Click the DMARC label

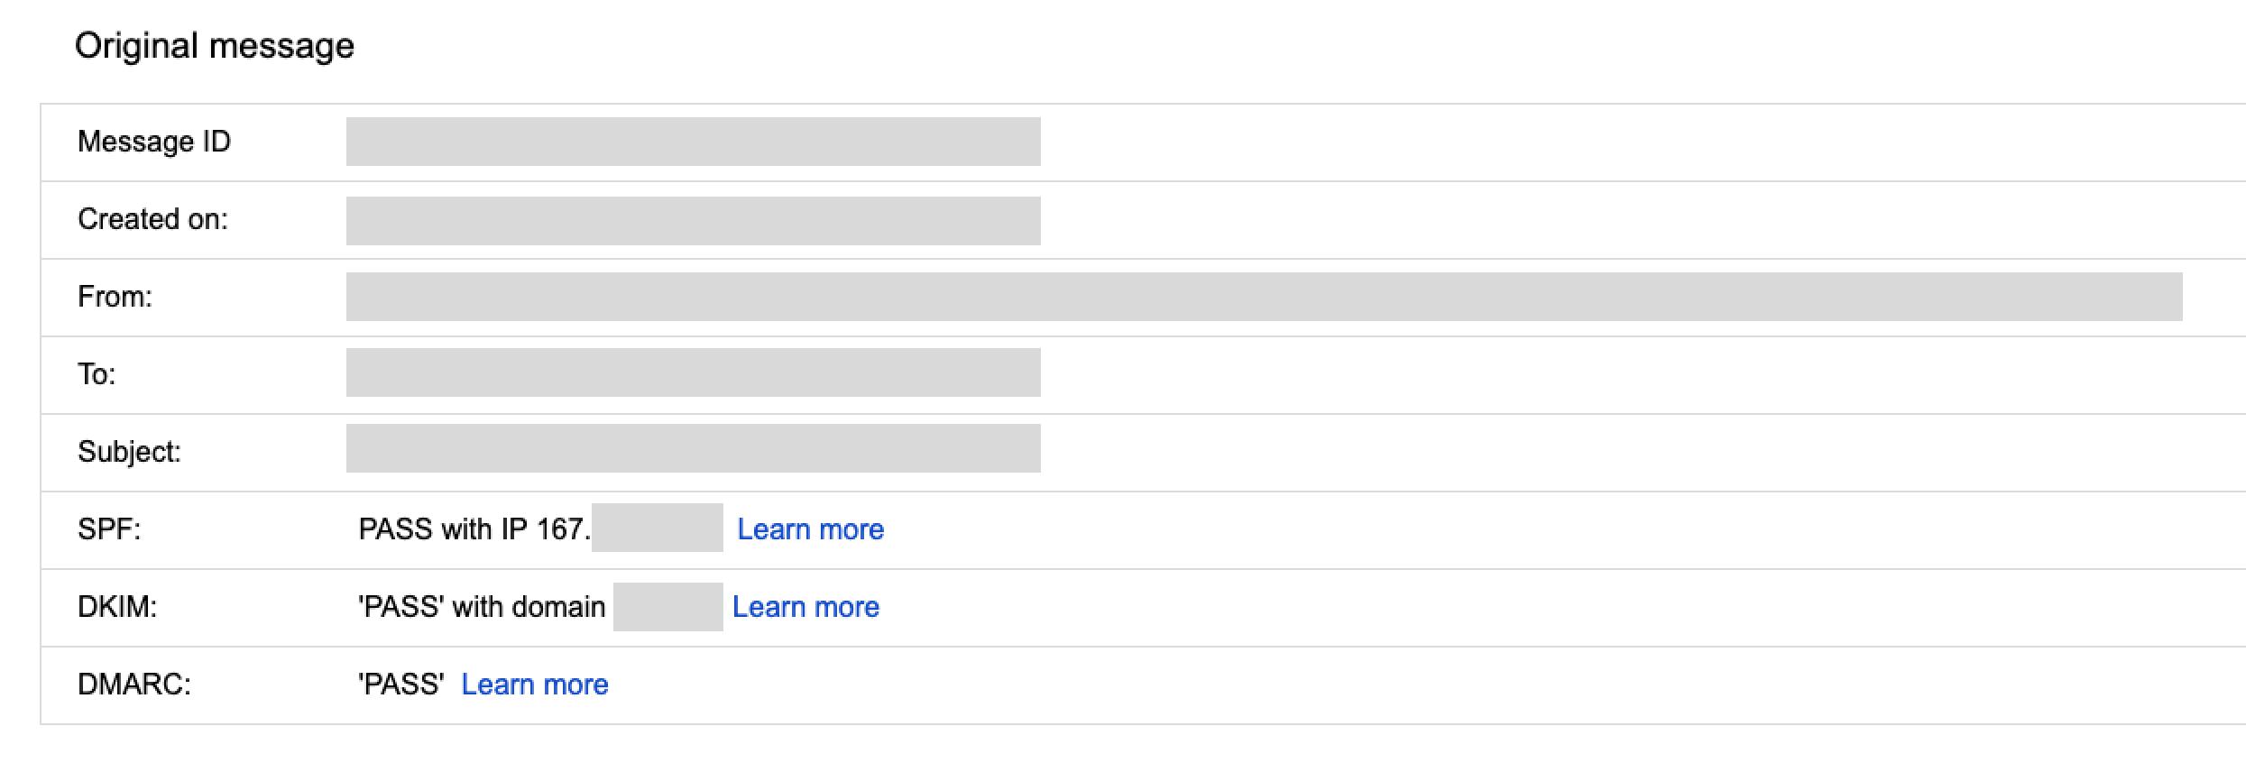134,685
